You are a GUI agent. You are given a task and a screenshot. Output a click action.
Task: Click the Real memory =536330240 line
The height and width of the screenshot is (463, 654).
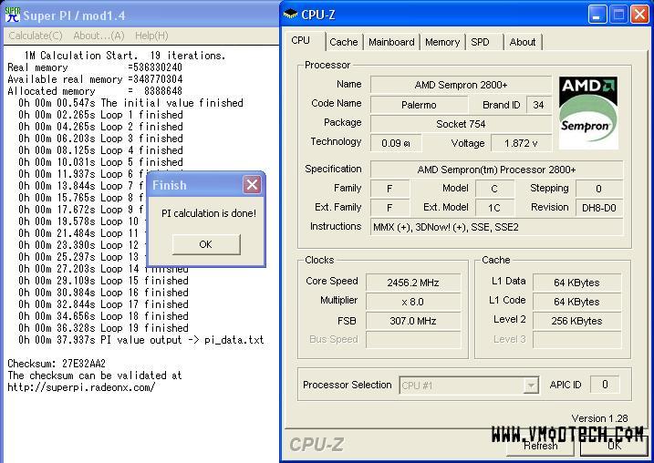(x=95, y=67)
